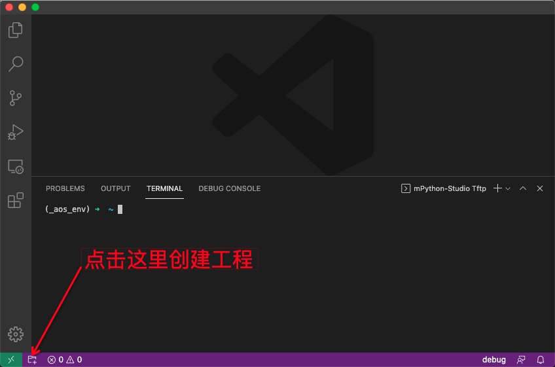Open the terminal launch profile dropdown

click(x=508, y=188)
